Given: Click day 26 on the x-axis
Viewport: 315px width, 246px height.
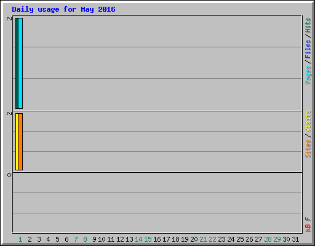Looking at the screenshot, I should tap(249, 239).
